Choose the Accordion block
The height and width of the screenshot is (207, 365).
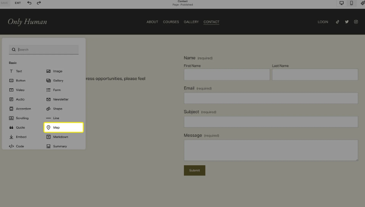(23, 109)
